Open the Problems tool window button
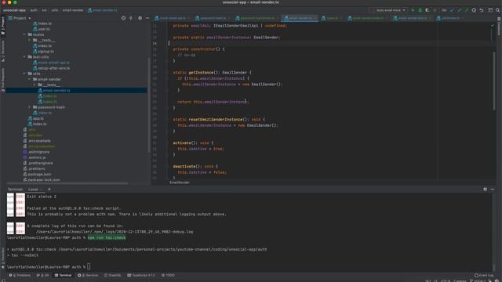Screen dimensions: 502x282 [20, 275]
